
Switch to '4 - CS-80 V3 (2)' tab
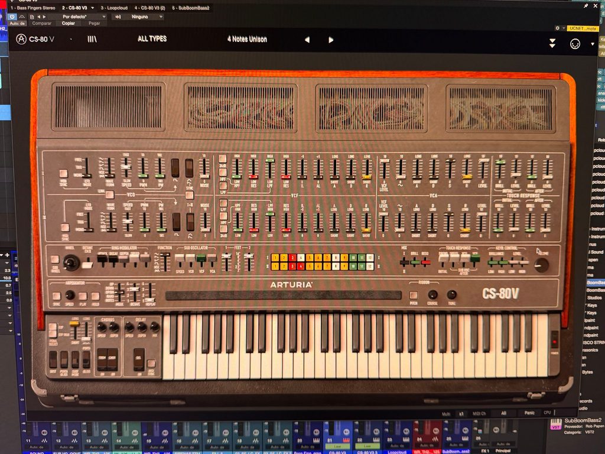pos(149,8)
